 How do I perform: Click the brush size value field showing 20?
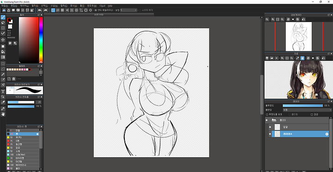point(39,102)
